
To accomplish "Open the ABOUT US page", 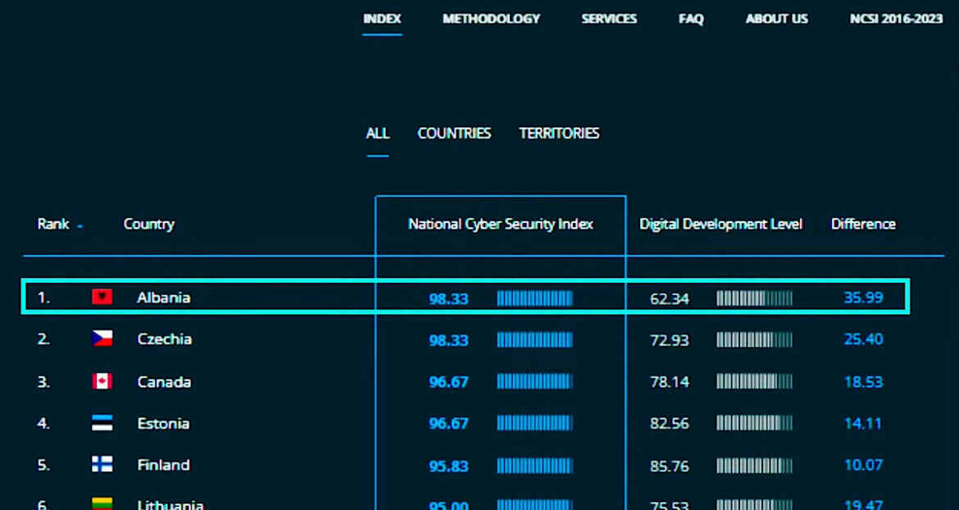I will [777, 19].
